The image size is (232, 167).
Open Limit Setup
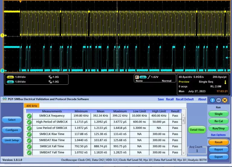[11, 140]
